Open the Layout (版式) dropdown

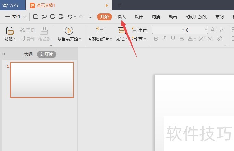[122, 39]
